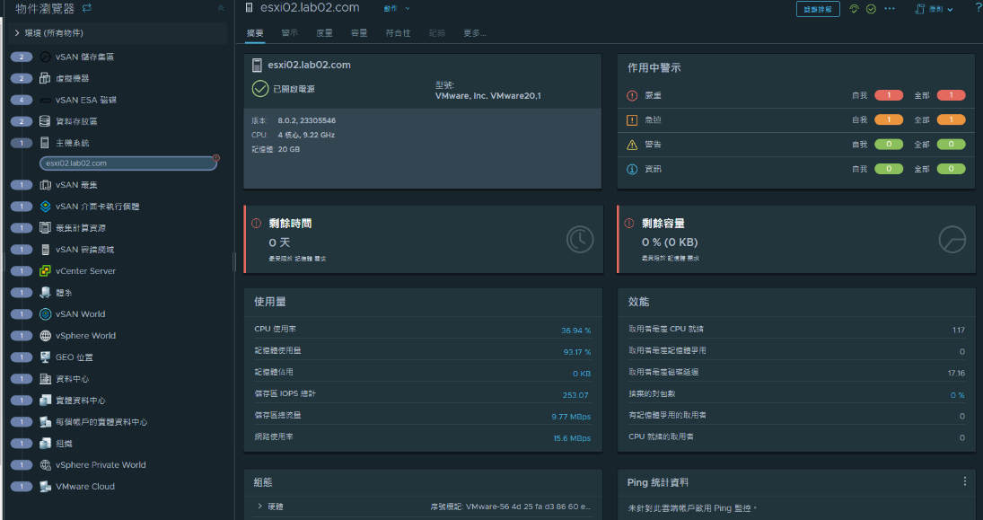Select the vSAN 叢集 cluster icon
This screenshot has height=520, width=983.
[45, 185]
